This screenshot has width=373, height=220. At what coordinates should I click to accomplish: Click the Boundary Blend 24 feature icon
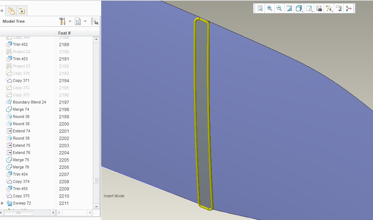click(9, 102)
